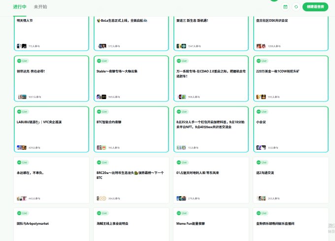Click Live badge on 金狗俱乐部 card
This screenshot has width=335, height=241.
(x=262, y=213)
